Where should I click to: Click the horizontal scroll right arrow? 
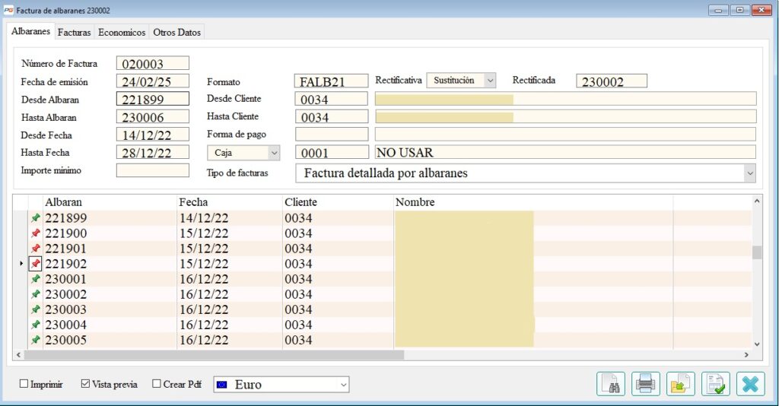(x=746, y=355)
